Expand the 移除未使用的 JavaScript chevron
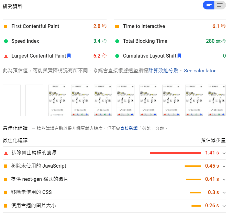231x217 pixels. (x=224, y=166)
